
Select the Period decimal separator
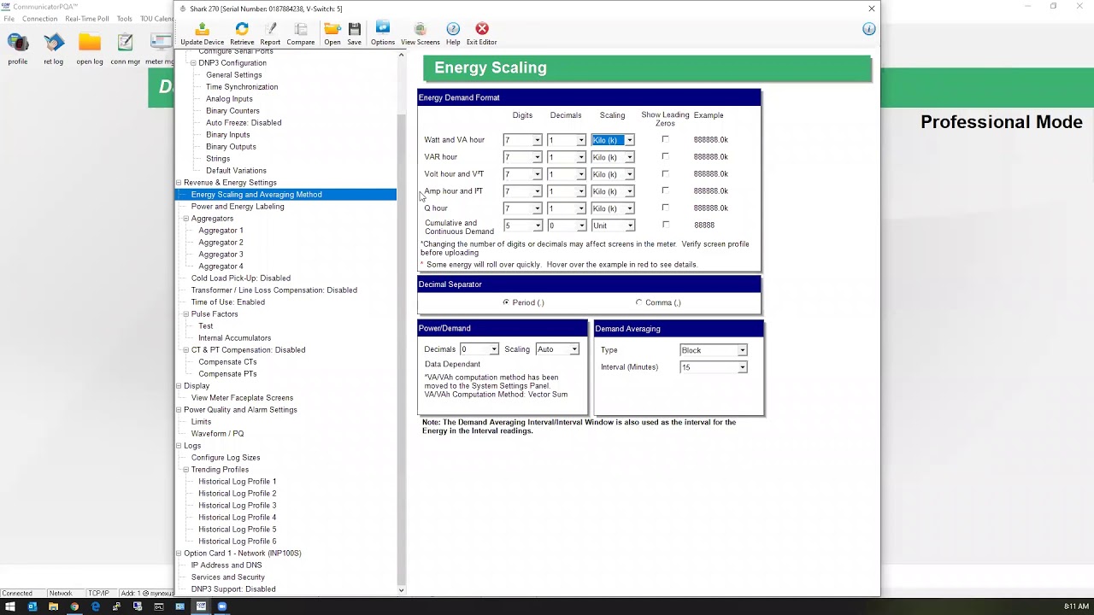[x=506, y=302]
